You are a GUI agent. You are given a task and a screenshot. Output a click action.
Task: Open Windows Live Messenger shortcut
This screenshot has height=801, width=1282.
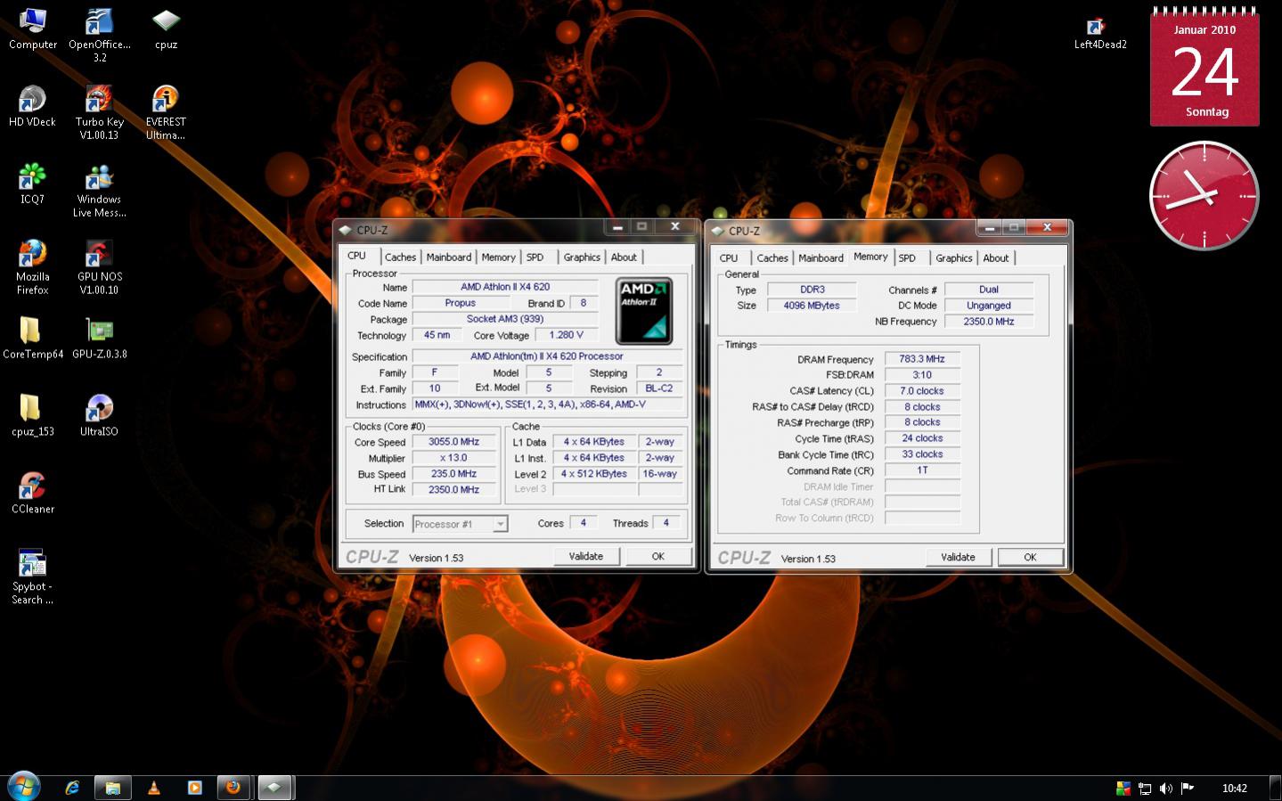pos(99,190)
